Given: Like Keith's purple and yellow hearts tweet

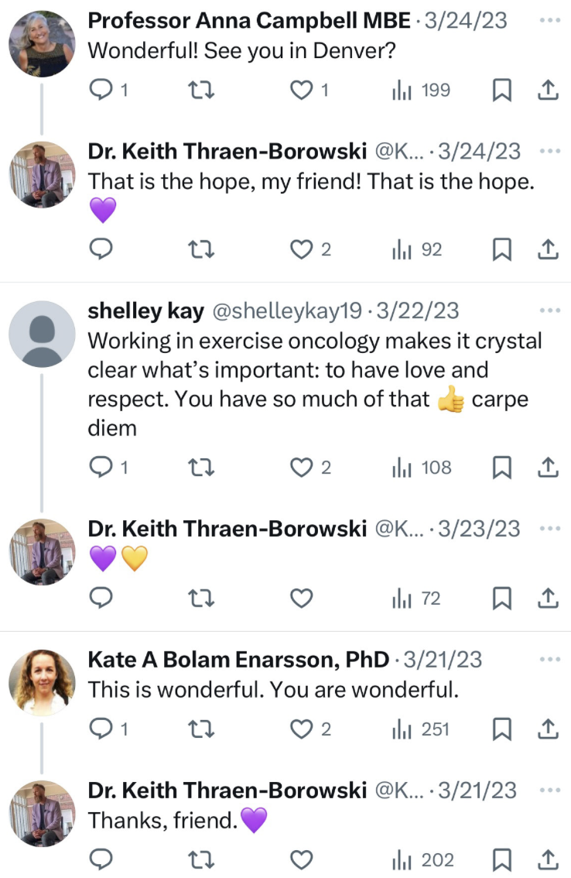Looking at the screenshot, I should click(x=301, y=598).
